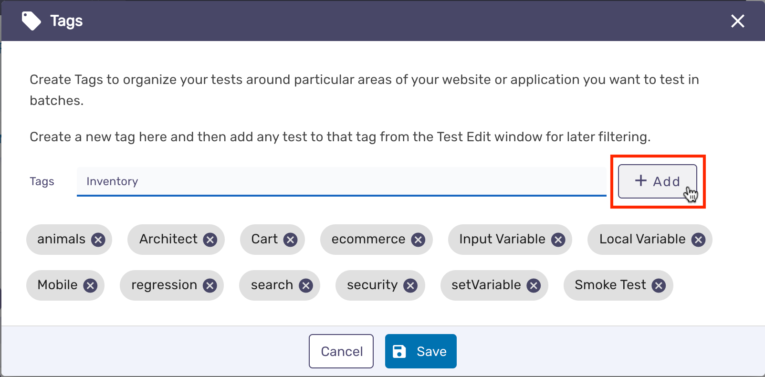Remove the Local Variable tag
This screenshot has width=765, height=377.
tap(698, 240)
